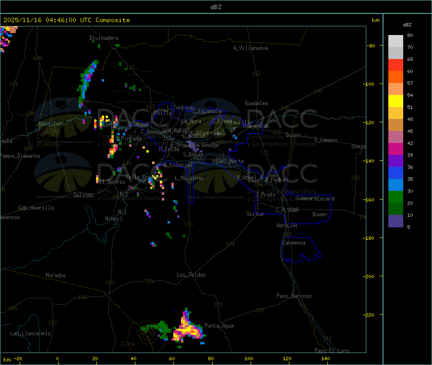Click the Divisadero map label
The width and height of the screenshot is (432, 365).
pyautogui.click(x=104, y=38)
